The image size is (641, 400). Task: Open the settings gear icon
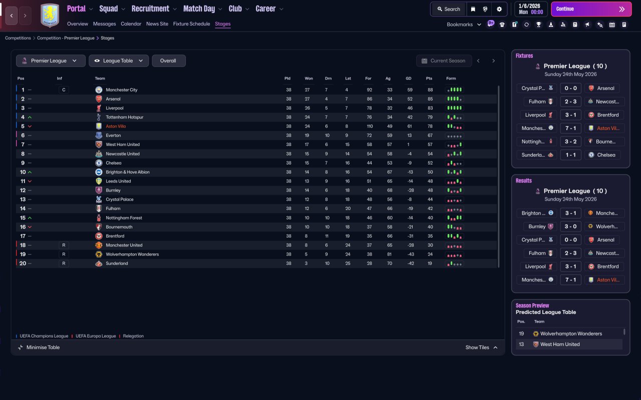tap(499, 9)
